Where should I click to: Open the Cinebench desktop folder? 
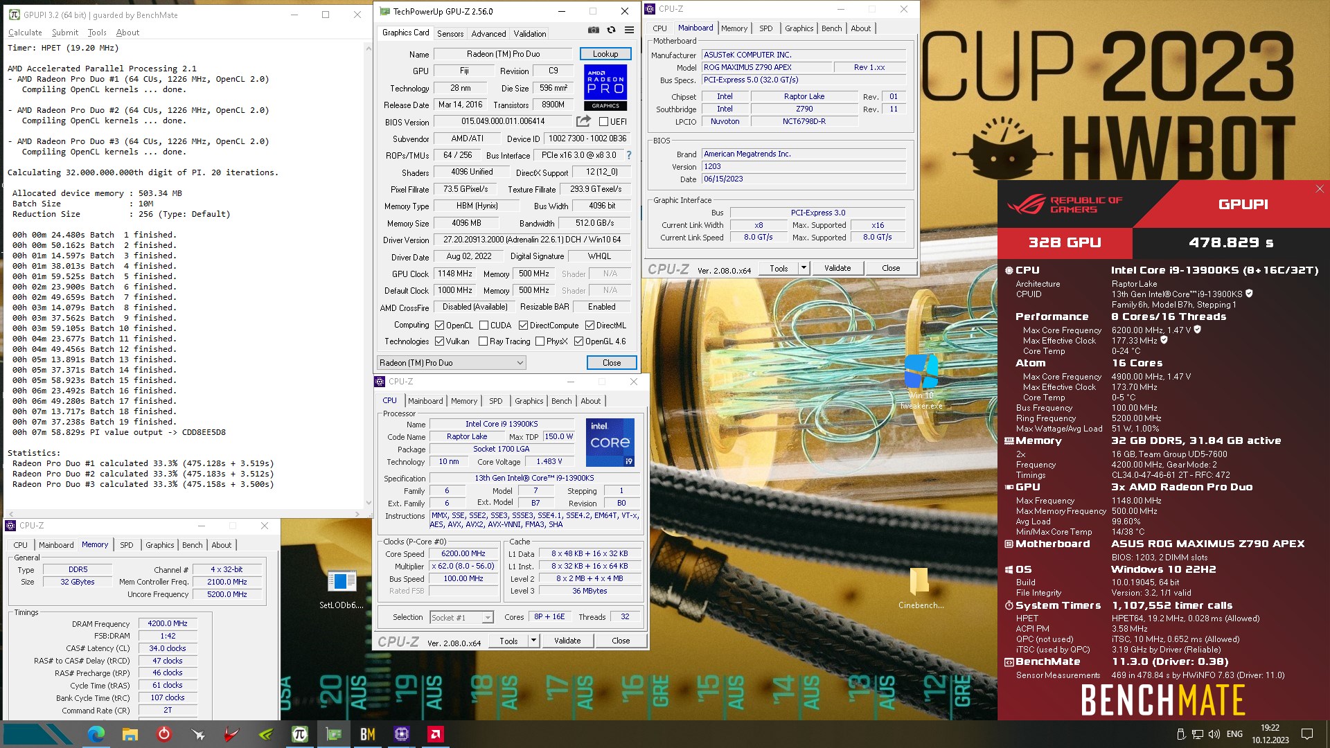pos(921,589)
